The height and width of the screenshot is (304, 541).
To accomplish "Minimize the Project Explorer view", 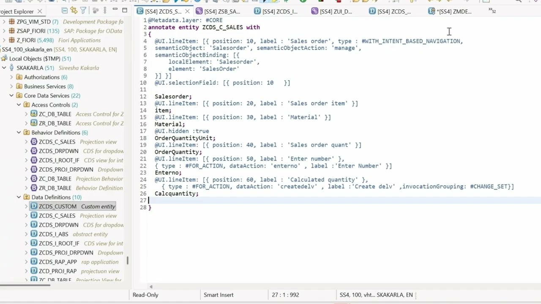I will (x=115, y=9).
